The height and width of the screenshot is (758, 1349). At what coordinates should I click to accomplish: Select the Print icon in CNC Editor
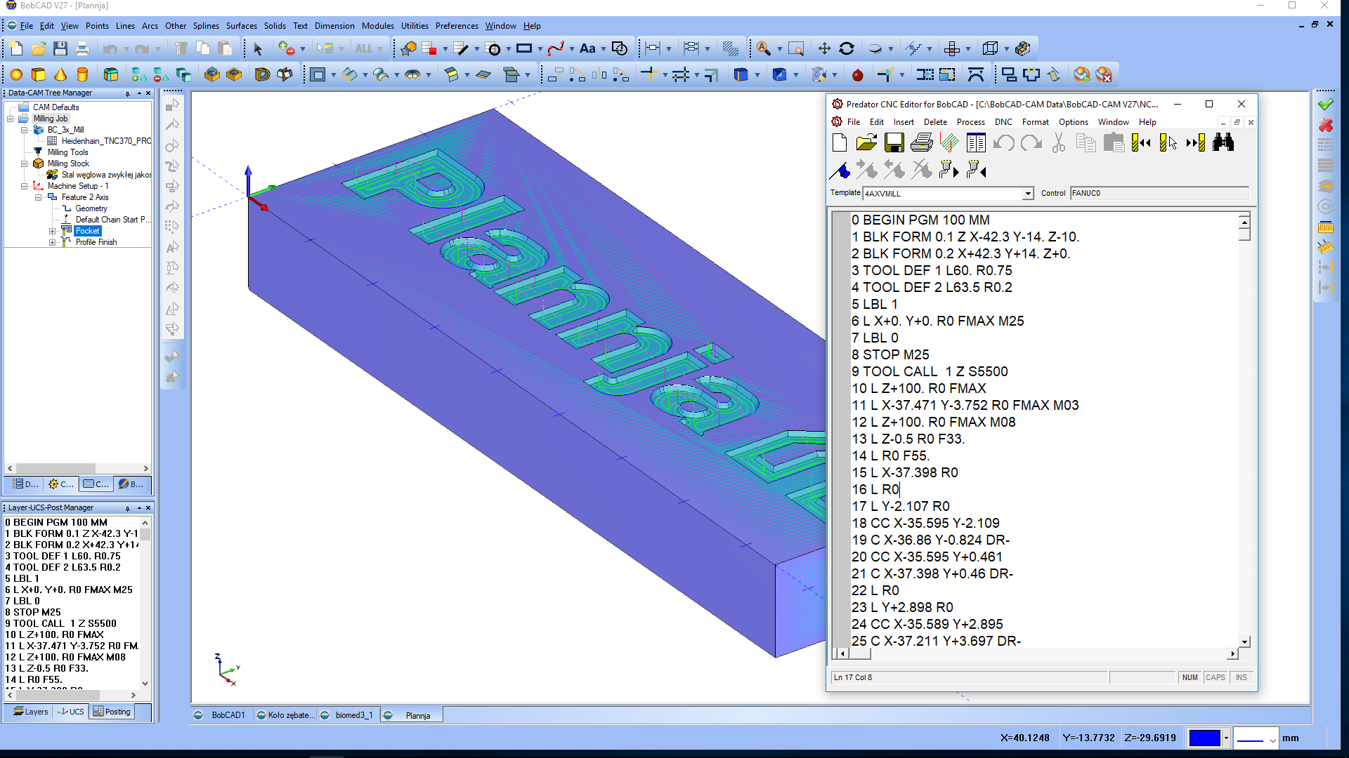pos(921,142)
